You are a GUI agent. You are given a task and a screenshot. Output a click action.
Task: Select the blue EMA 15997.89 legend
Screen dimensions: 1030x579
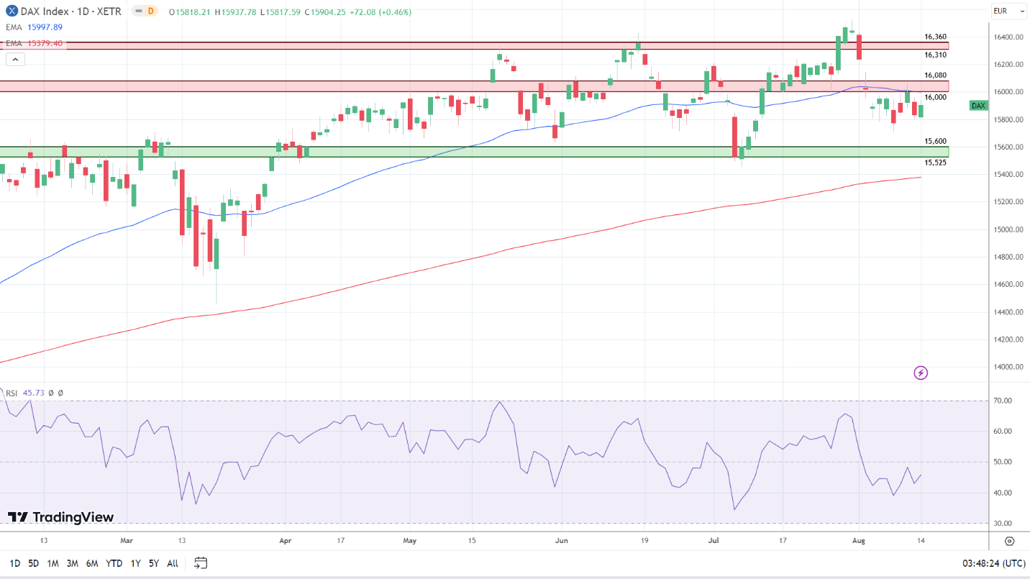[x=35, y=27]
